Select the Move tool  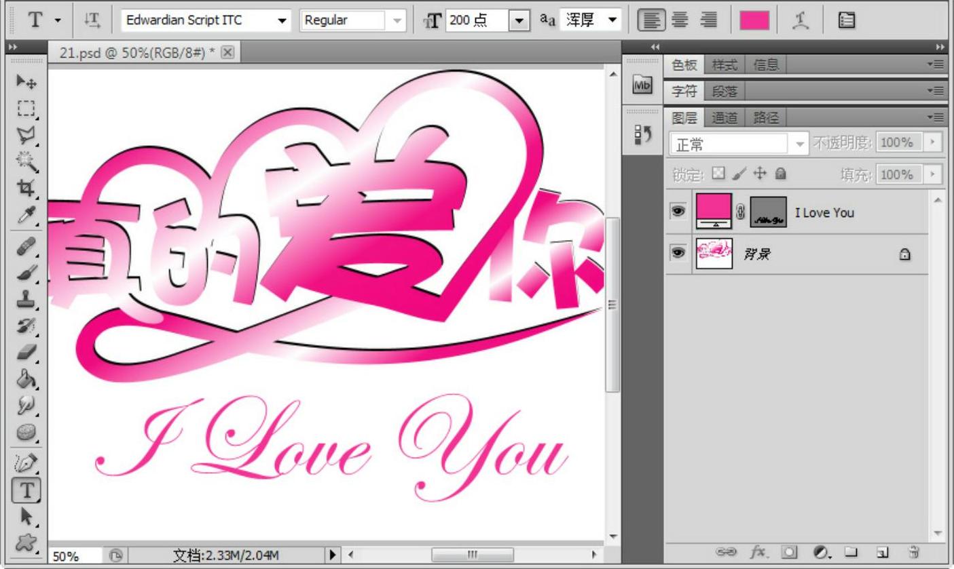click(x=26, y=82)
